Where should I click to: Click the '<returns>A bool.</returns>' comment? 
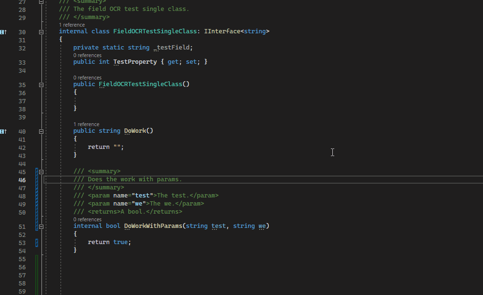point(135,212)
